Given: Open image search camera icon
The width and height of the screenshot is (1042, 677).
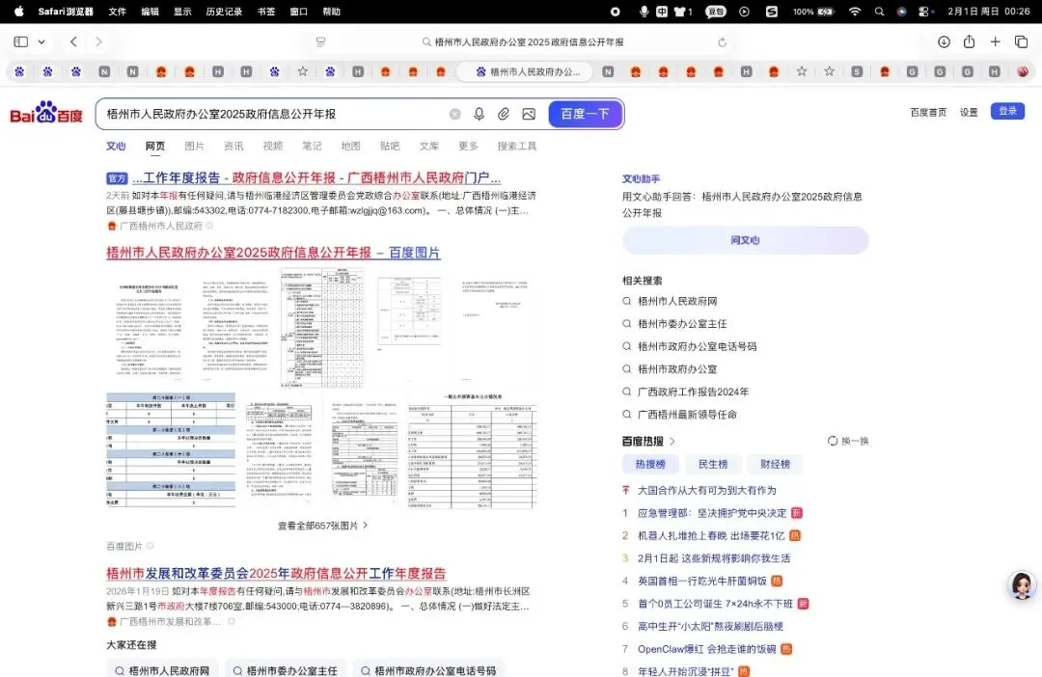Looking at the screenshot, I should (529, 114).
